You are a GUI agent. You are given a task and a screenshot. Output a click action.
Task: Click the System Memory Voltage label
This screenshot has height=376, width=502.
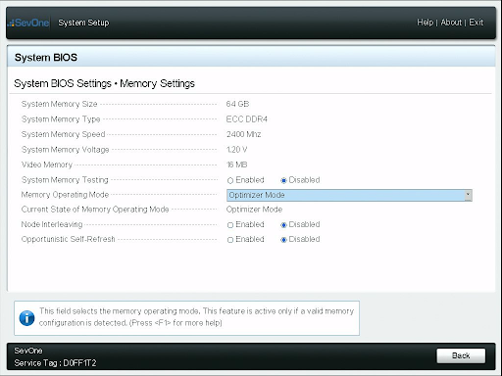point(65,150)
